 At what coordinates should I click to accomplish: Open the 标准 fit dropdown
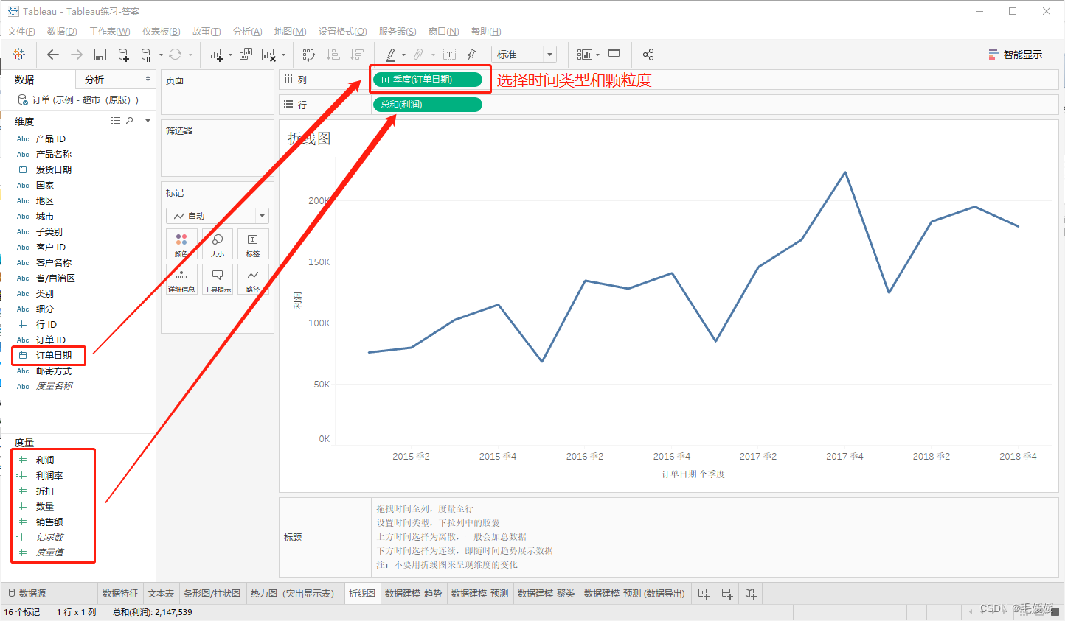[524, 55]
